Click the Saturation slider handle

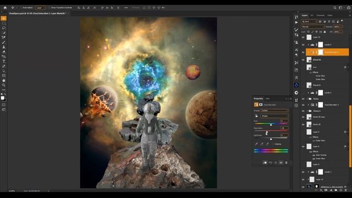[267, 132]
